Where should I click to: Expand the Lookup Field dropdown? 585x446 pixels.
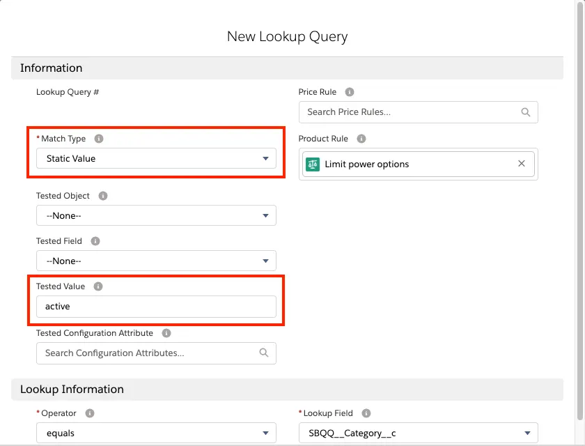coord(418,433)
